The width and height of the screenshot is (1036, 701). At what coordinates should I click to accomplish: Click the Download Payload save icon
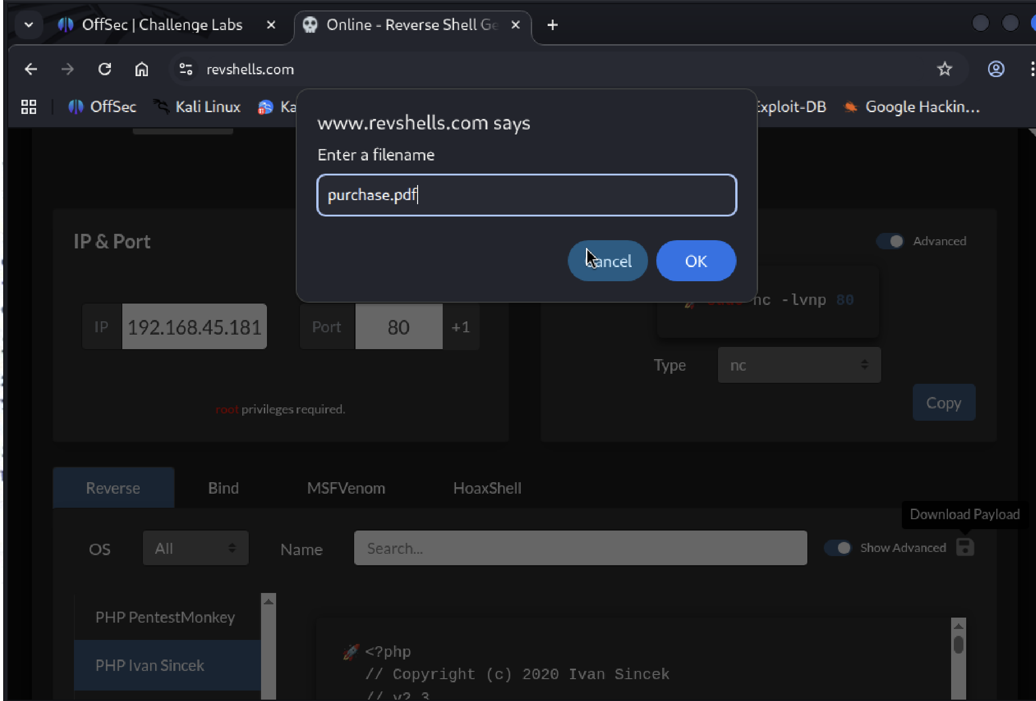[965, 547]
